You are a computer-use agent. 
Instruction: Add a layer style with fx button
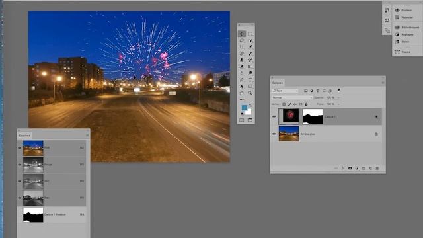(x=343, y=168)
